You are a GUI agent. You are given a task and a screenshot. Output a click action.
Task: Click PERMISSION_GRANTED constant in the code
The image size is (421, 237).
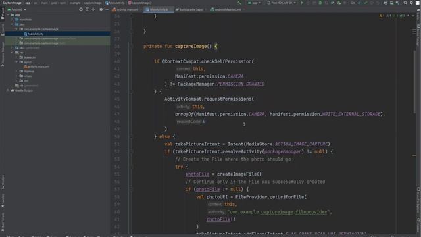(x=241, y=84)
